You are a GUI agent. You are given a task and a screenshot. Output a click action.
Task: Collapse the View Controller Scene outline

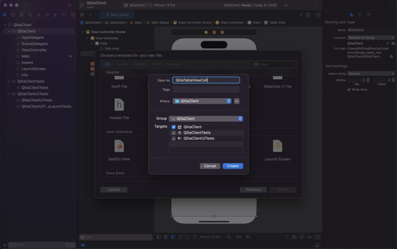[83, 32]
